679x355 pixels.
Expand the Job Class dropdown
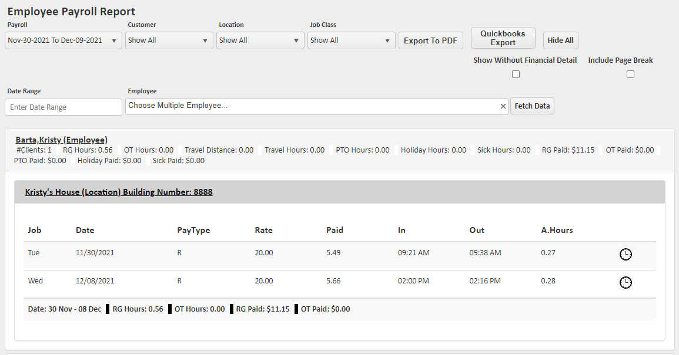coord(350,40)
